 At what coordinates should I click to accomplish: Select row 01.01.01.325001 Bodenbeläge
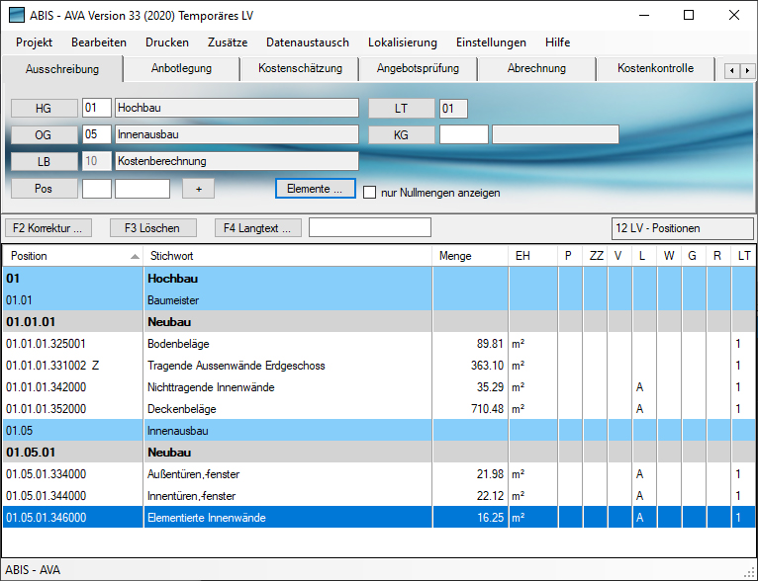(x=379, y=344)
